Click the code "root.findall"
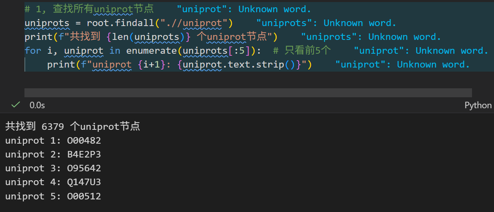Image resolution: width=494 pixels, height=212 pixels. (x=118, y=23)
